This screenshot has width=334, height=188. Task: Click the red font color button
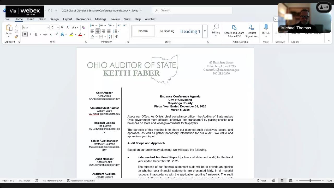[x=80, y=34]
